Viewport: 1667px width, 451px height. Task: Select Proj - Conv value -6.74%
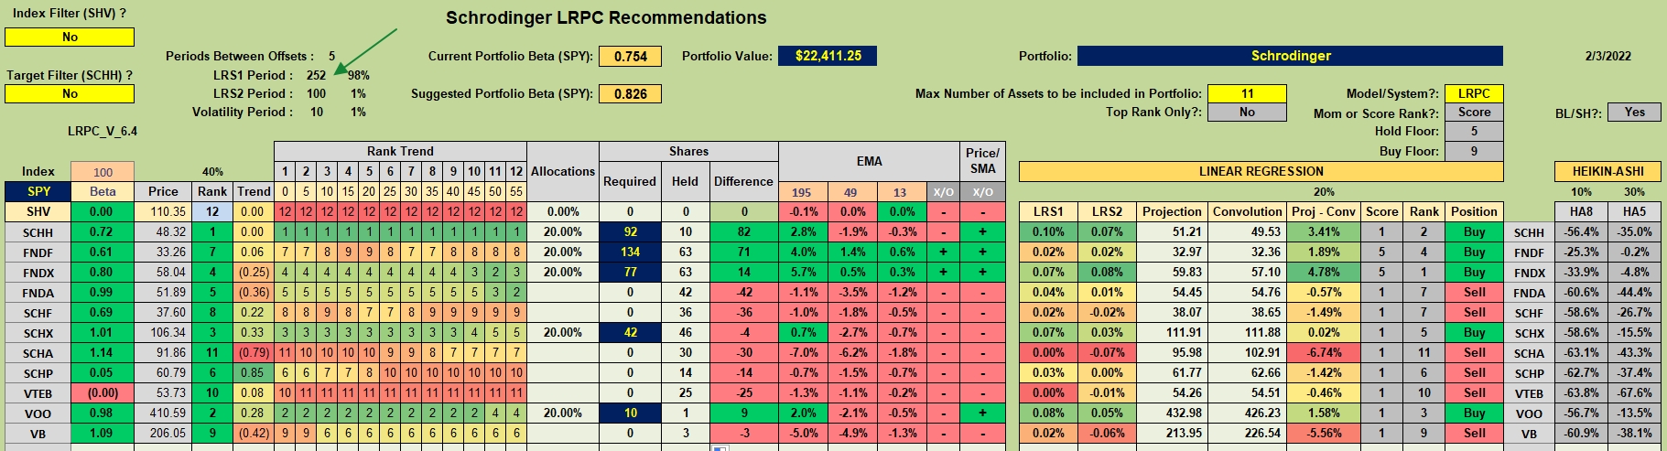1324,353
